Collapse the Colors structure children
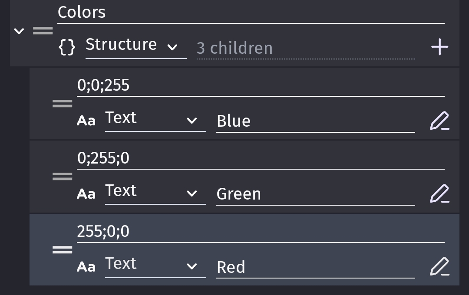The width and height of the screenshot is (469, 295). 19,31
